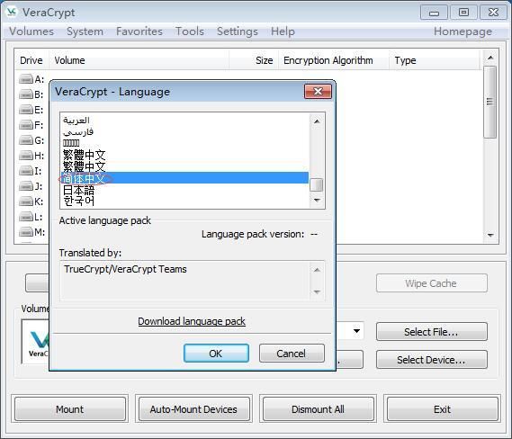
Task: Select drive J: in the drive list
Action: (x=31, y=186)
